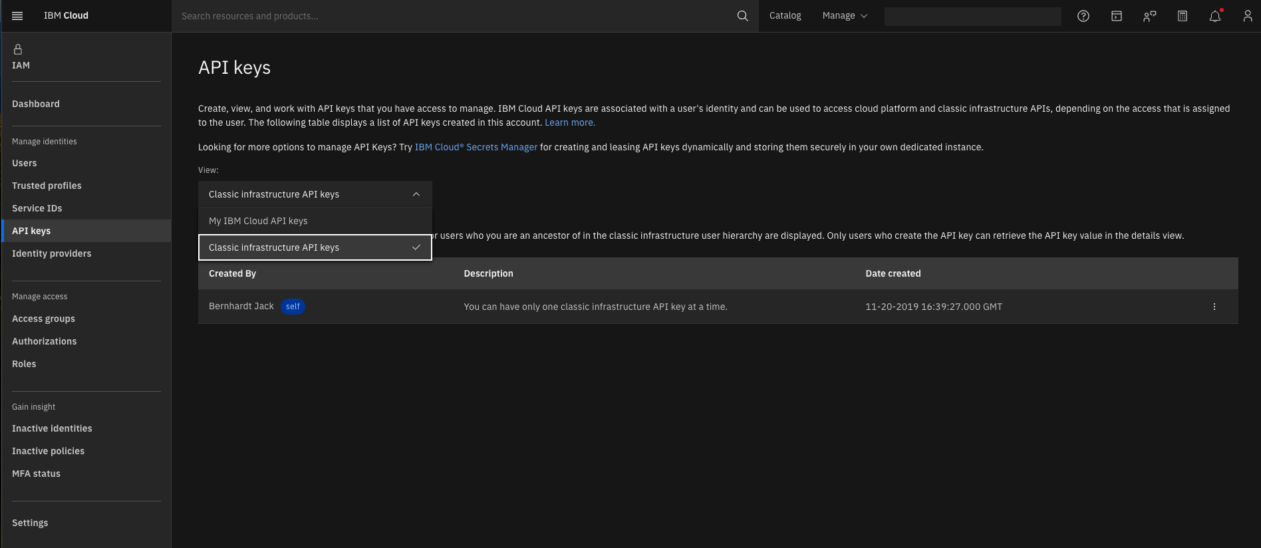Expand the Manage menu
The width and height of the screenshot is (1261, 548).
point(845,16)
